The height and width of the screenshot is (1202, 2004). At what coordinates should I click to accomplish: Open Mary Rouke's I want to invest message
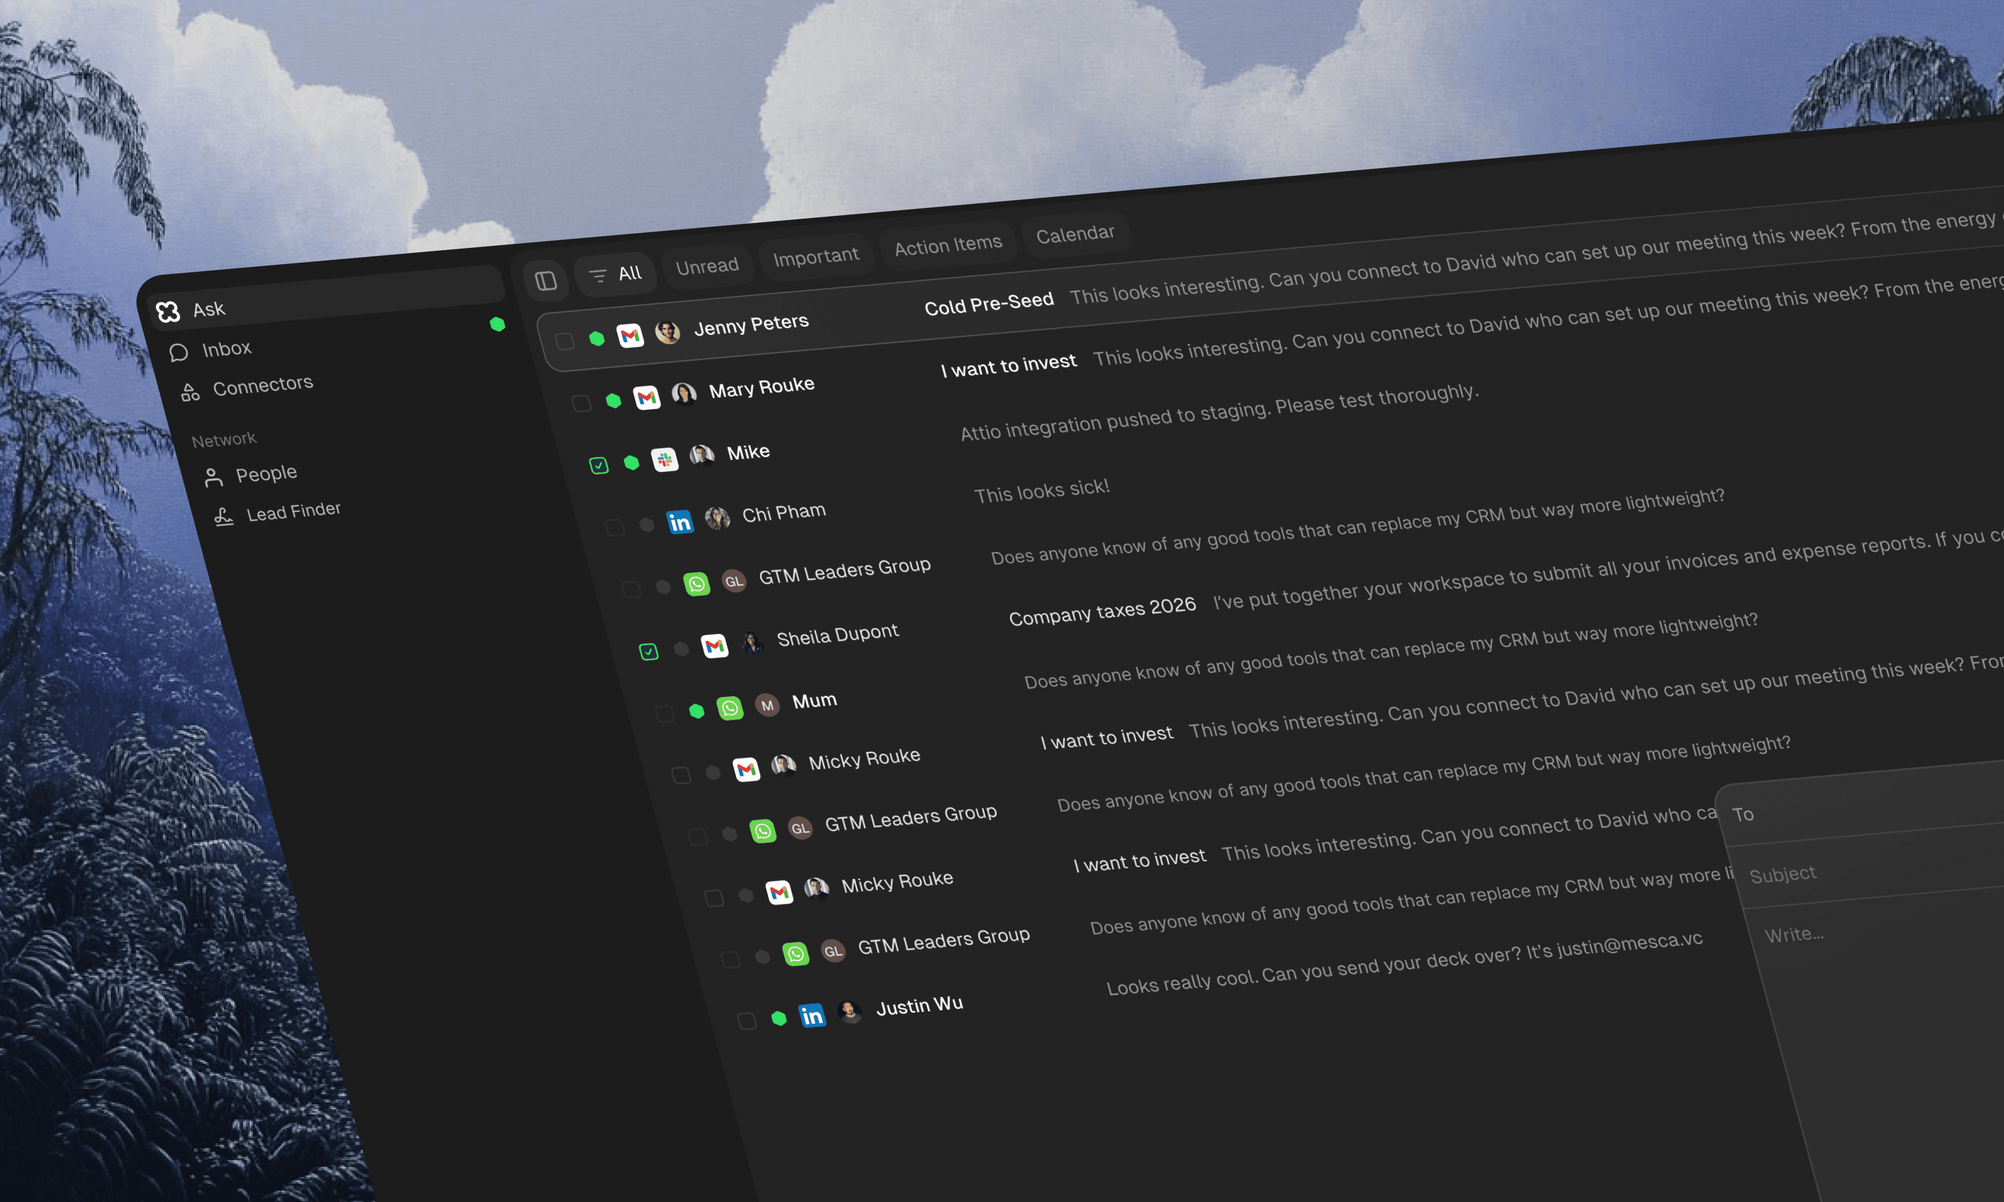pos(1008,364)
